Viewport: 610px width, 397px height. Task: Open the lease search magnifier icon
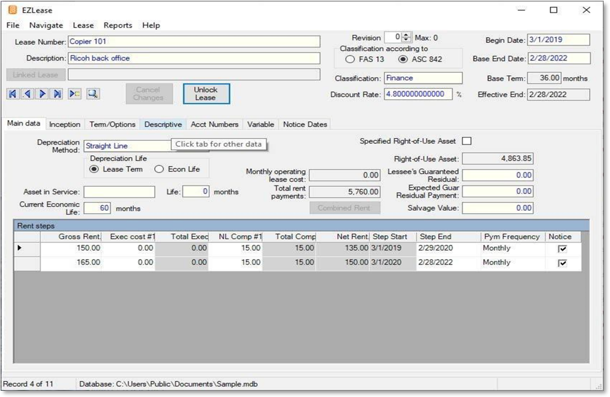[x=92, y=93]
